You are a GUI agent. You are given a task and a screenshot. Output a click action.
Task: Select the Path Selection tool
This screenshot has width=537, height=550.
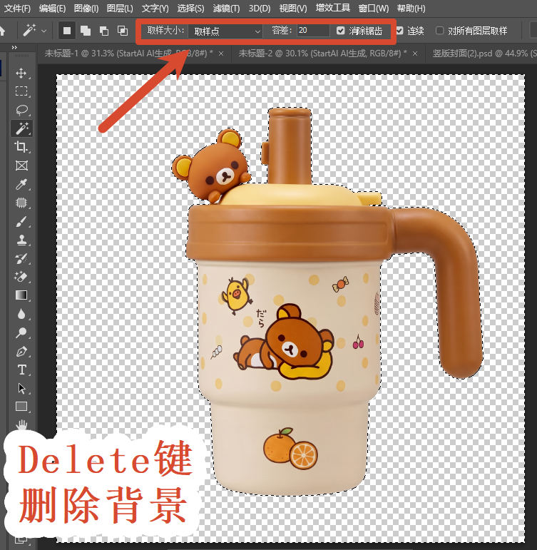pyautogui.click(x=21, y=388)
